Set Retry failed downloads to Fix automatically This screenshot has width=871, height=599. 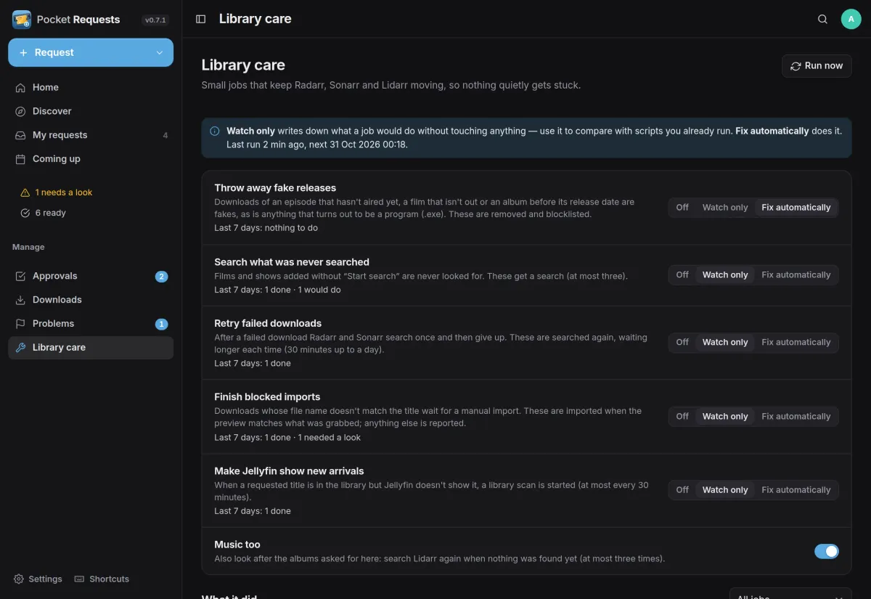[796, 343]
